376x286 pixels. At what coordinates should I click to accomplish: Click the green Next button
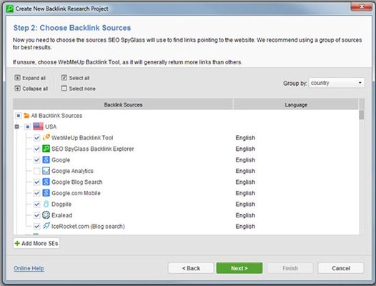(239, 268)
